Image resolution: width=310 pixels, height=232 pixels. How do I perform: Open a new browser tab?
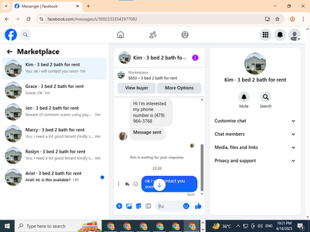tap(88, 6)
